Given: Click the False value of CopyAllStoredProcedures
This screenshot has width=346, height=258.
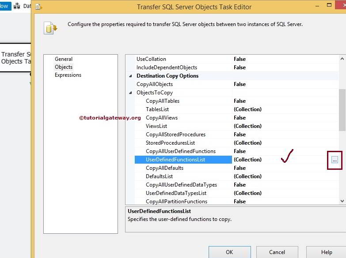Looking at the screenshot, I should click(x=240, y=135).
